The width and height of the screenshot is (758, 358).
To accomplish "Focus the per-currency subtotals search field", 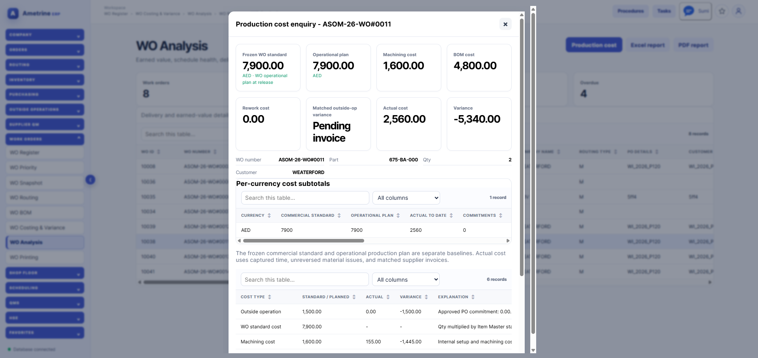I will (305, 198).
